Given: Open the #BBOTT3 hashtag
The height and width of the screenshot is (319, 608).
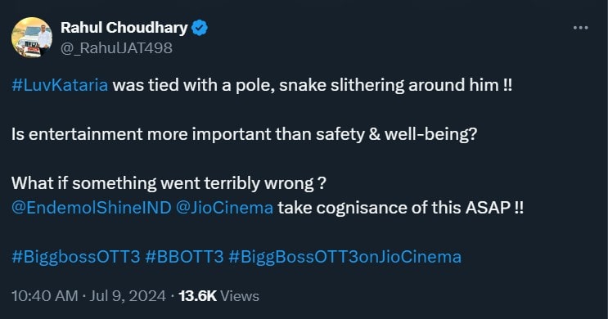Looking at the screenshot, I should click(x=184, y=257).
